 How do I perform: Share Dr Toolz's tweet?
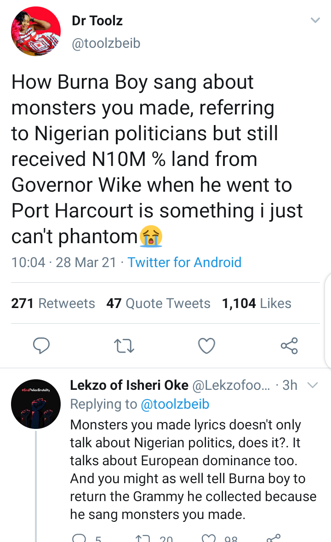point(289,346)
